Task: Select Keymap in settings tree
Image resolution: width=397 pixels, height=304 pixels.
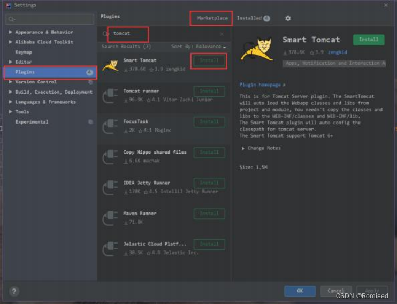Action: click(x=24, y=52)
